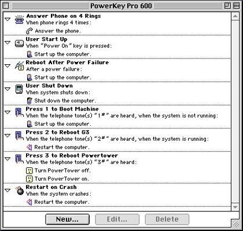Click 'When the system crashes:' condition text
The image size is (243, 231).
tap(58, 194)
